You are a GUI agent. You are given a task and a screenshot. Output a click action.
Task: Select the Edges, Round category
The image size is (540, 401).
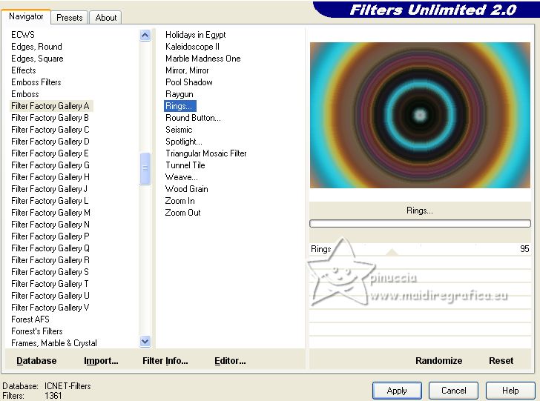[36, 47]
